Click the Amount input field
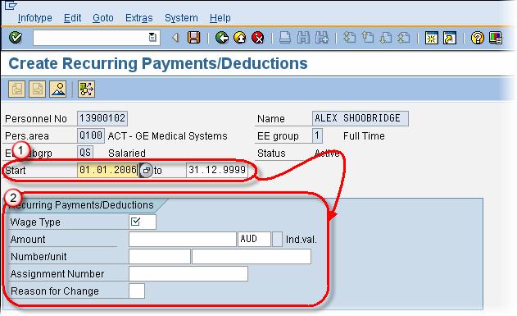 pos(183,239)
